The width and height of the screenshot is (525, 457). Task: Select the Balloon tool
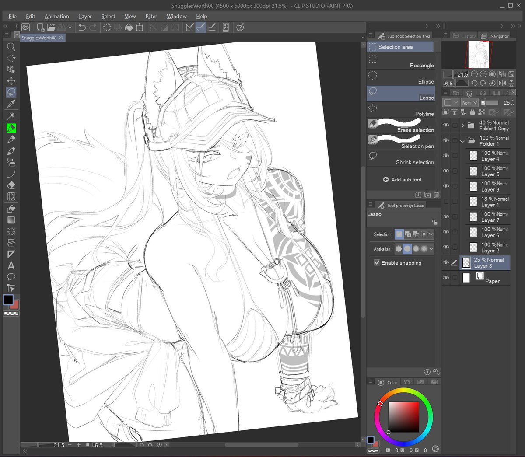coord(11,277)
